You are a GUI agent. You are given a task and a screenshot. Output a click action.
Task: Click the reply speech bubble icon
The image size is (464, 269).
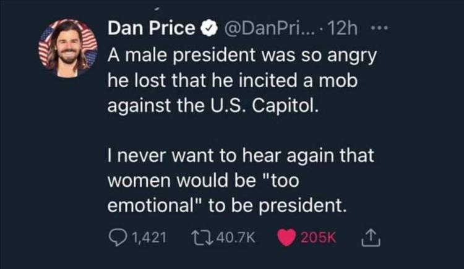118,237
